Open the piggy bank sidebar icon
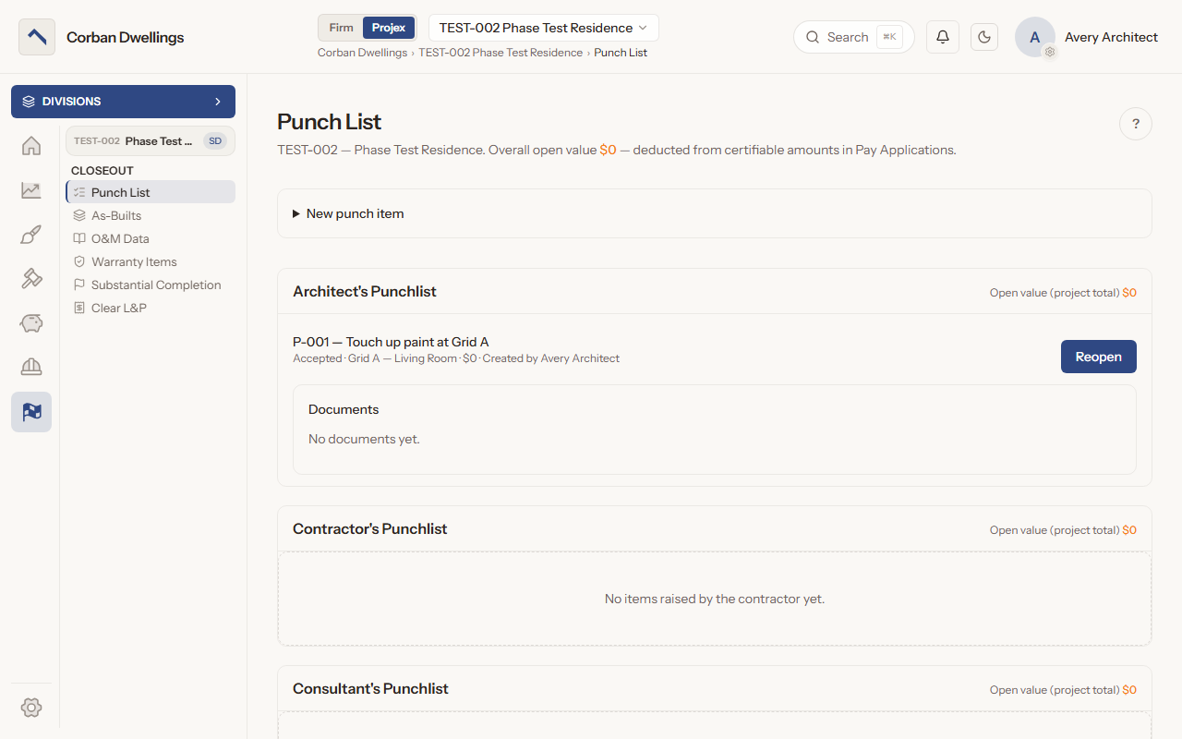The image size is (1182, 739). click(x=31, y=323)
